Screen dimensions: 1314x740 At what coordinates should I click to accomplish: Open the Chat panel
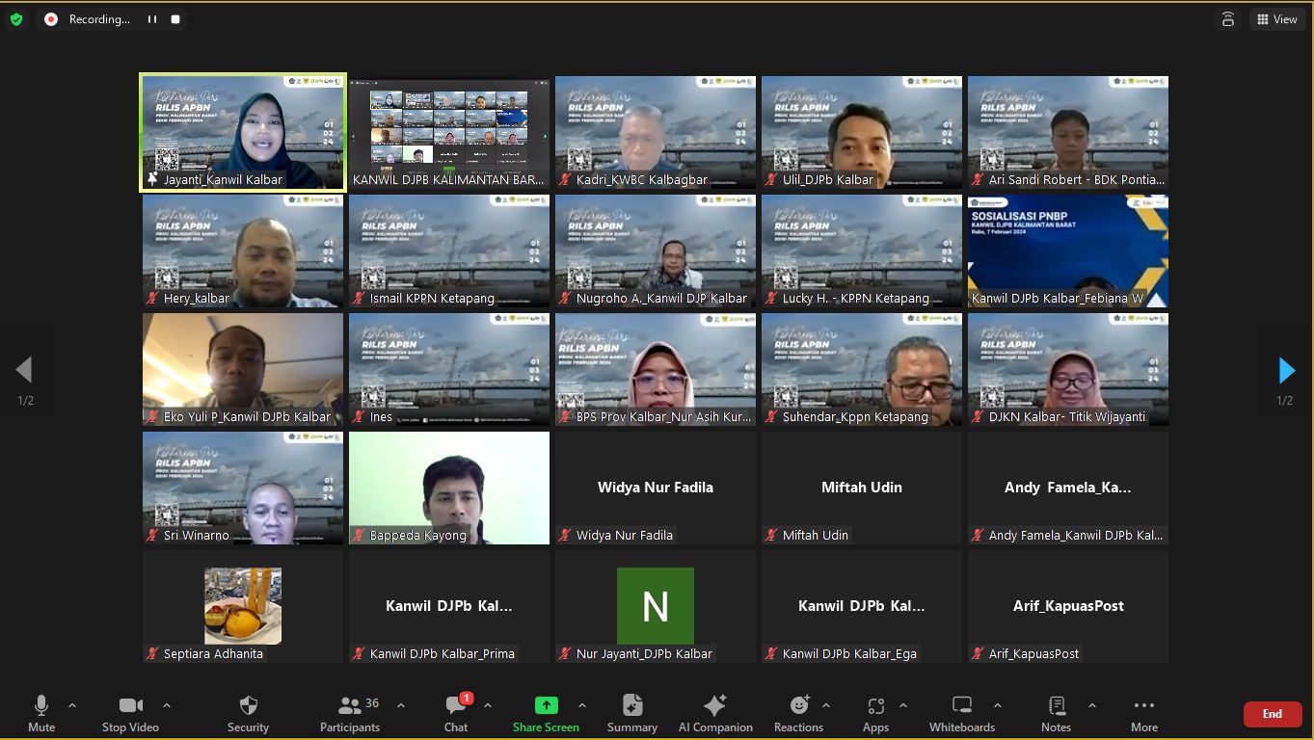(x=456, y=713)
